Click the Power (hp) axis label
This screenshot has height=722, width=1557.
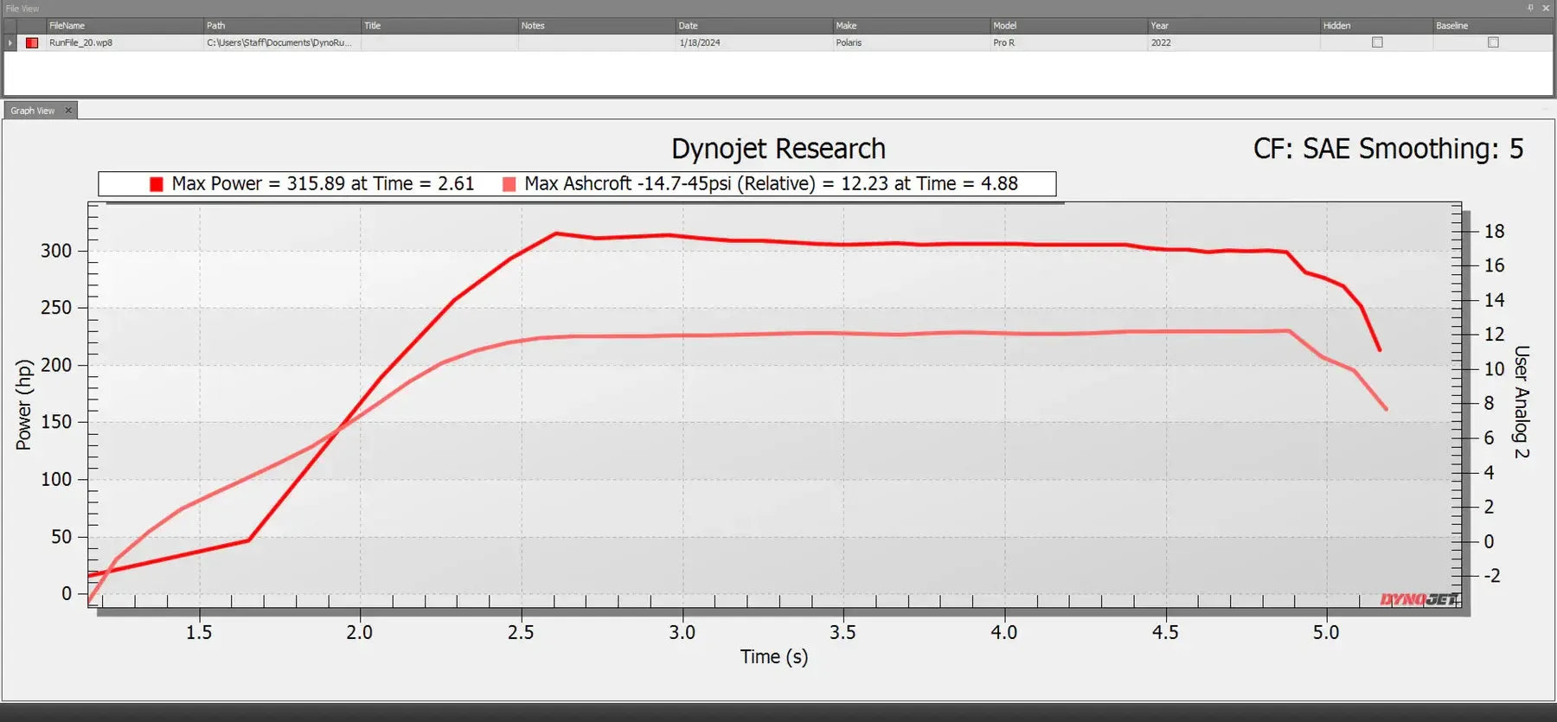(x=23, y=405)
